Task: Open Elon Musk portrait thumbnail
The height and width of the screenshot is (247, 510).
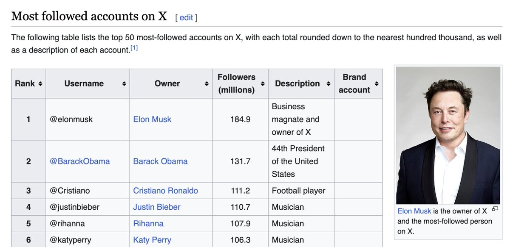Action: pyautogui.click(x=448, y=135)
